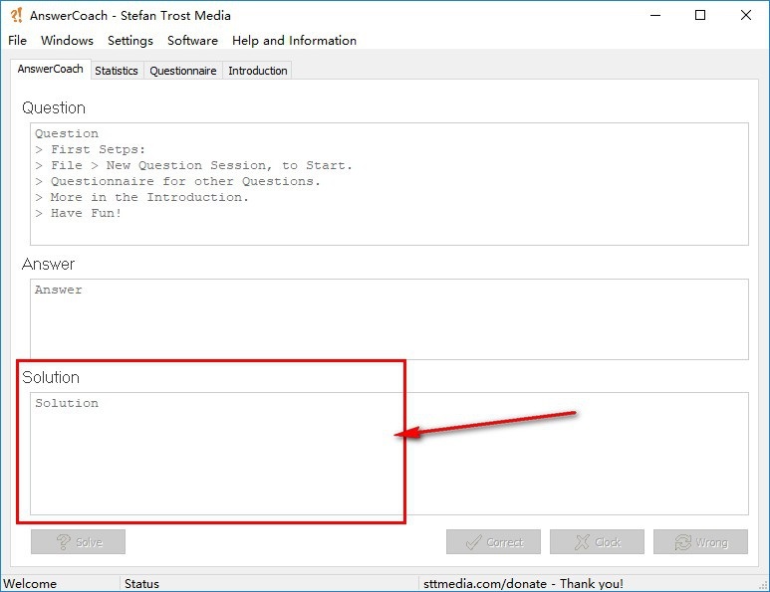Image resolution: width=770 pixels, height=592 pixels.
Task: Click the X icon on Clock button
Action: pos(582,542)
